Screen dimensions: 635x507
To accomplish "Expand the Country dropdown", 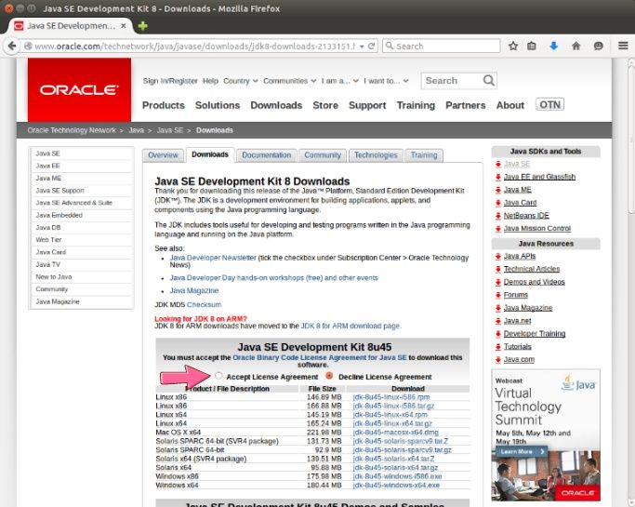I will [x=241, y=81].
